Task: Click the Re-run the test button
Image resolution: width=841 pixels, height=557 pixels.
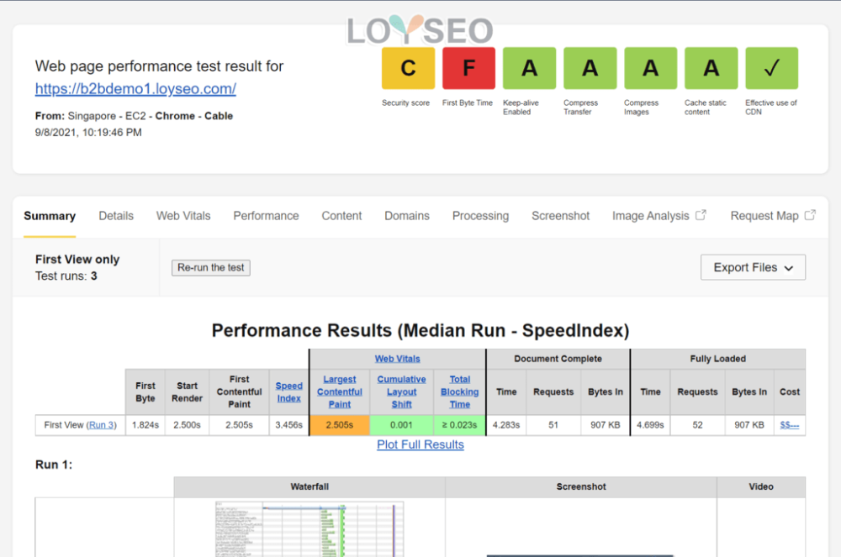Action: click(x=211, y=267)
